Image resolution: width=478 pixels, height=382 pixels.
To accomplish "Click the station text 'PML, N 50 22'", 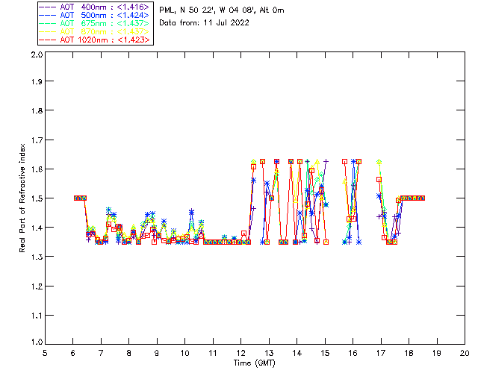I will tap(186, 10).
